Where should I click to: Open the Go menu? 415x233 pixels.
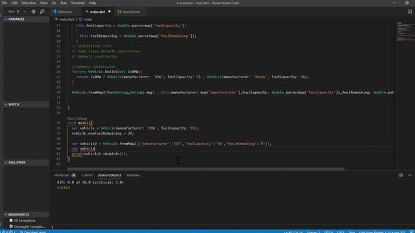pyautogui.click(x=54, y=3)
